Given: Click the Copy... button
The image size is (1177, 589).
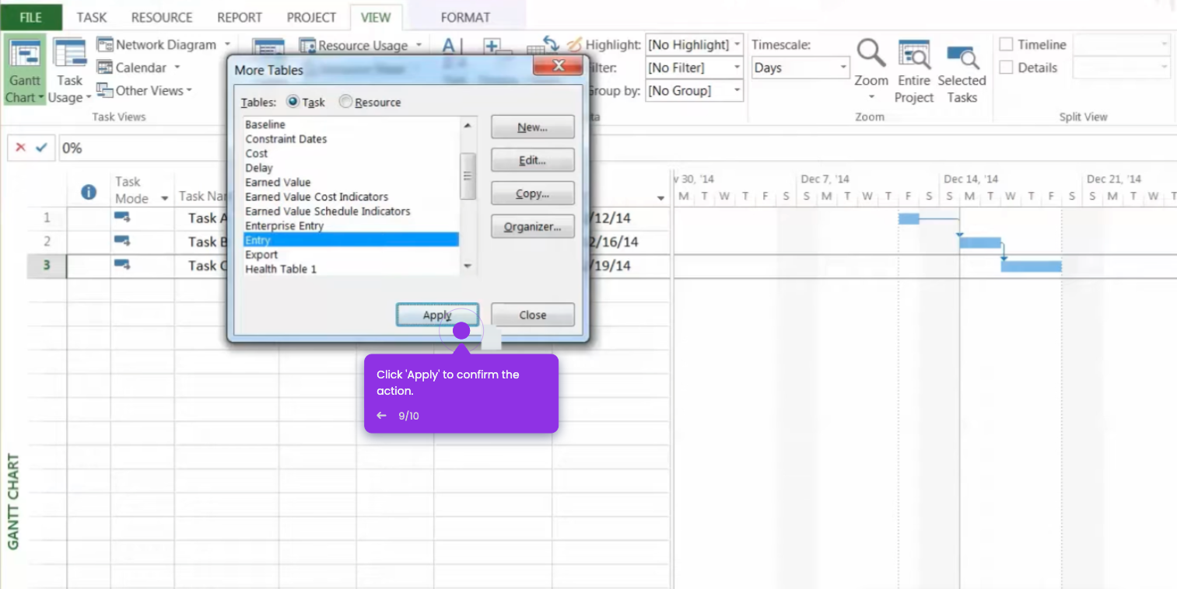Looking at the screenshot, I should [x=533, y=193].
